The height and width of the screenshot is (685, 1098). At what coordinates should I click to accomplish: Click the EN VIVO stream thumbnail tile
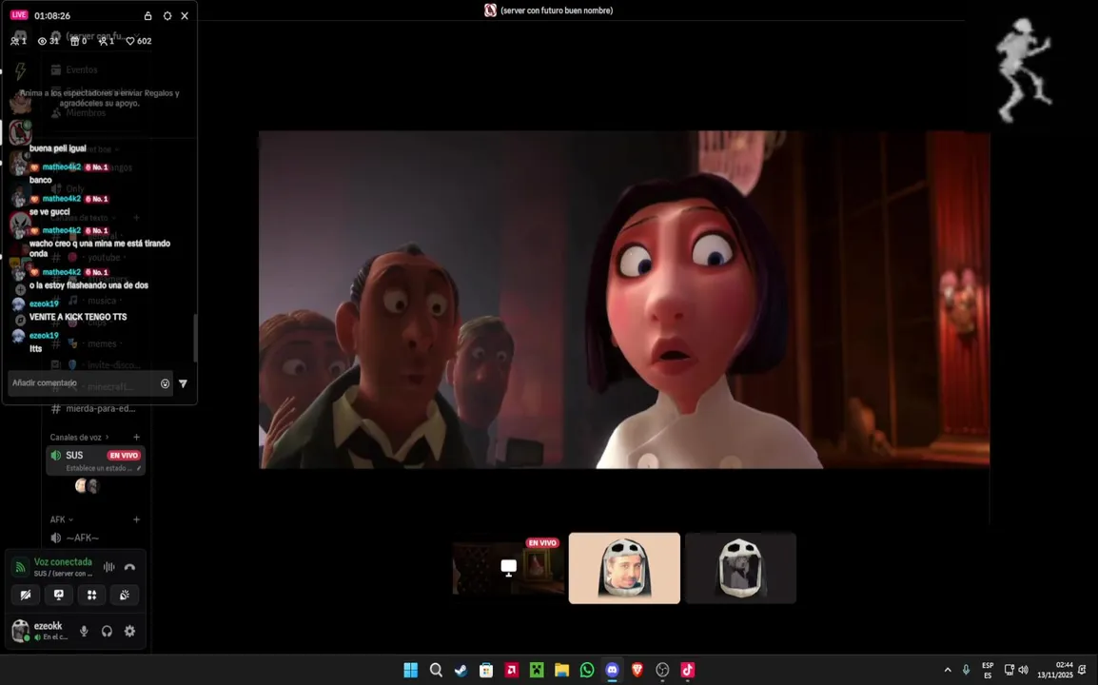click(508, 568)
